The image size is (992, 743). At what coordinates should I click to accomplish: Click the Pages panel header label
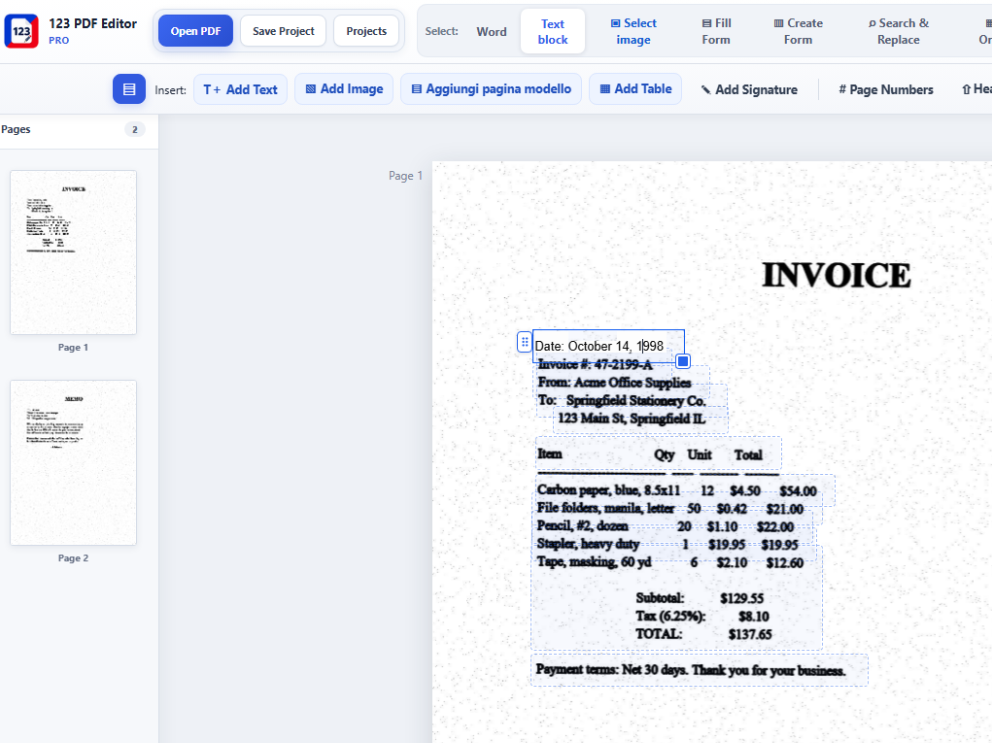(x=16, y=129)
